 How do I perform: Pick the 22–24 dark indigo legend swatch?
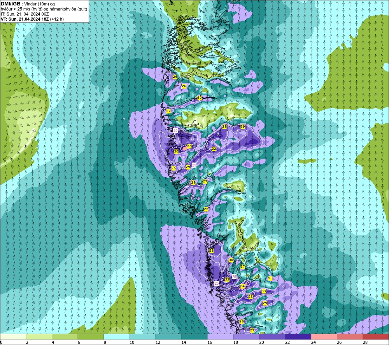pos(298,336)
